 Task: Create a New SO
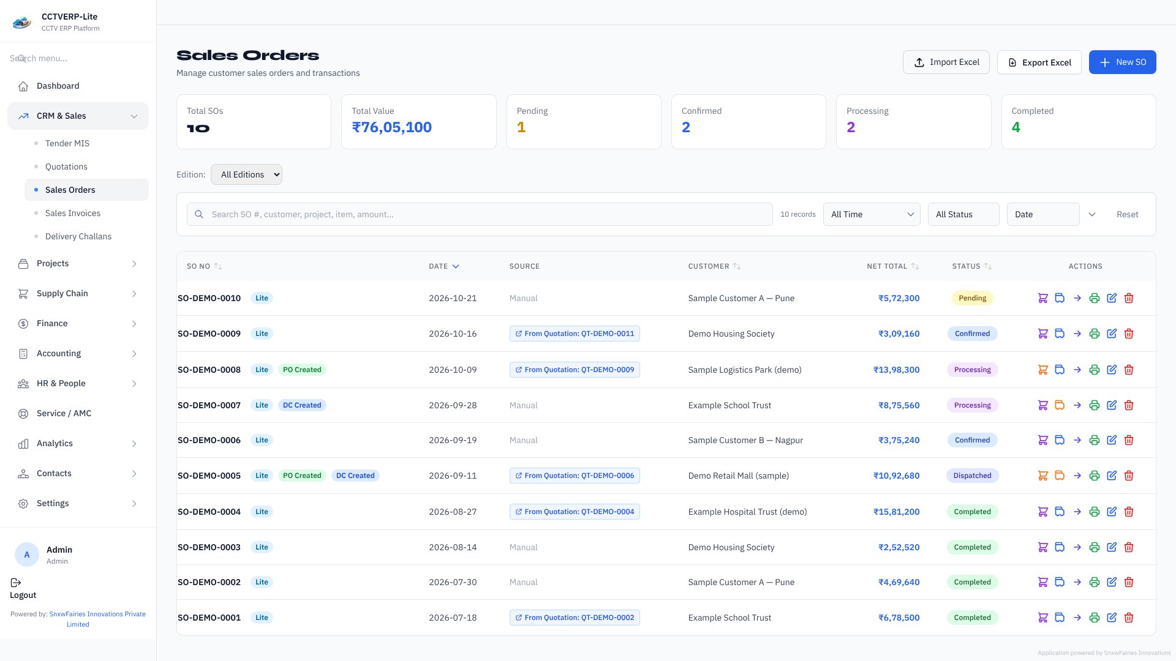pyautogui.click(x=1122, y=62)
